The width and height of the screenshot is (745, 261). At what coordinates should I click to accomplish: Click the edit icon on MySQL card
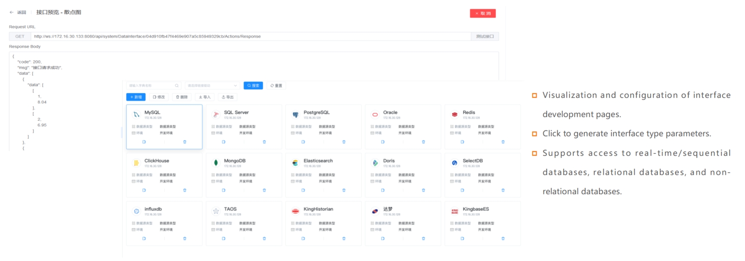(144, 142)
